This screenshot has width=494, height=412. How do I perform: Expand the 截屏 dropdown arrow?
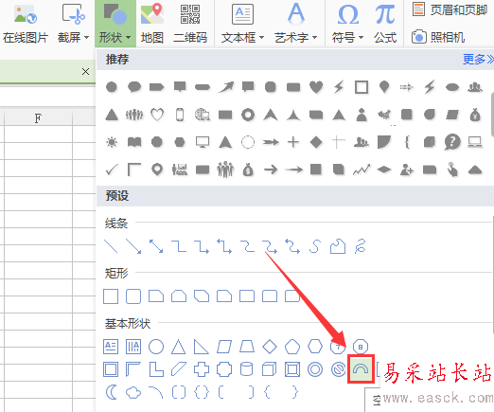point(86,38)
